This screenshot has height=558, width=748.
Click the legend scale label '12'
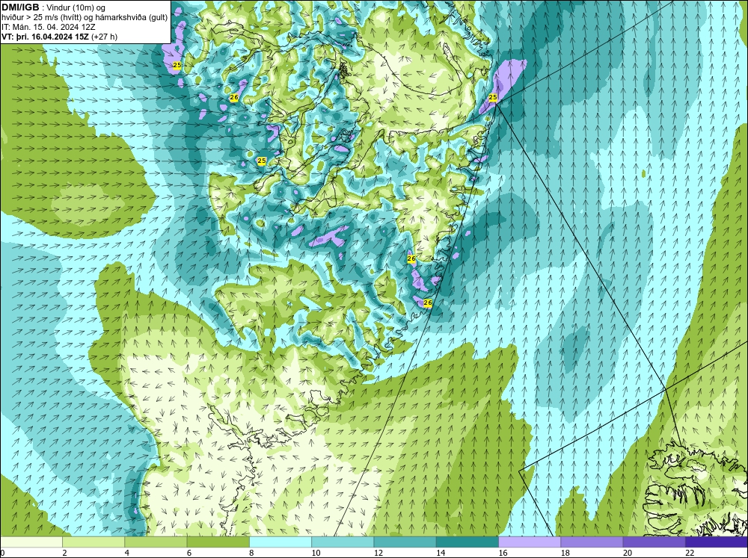pos(378,553)
